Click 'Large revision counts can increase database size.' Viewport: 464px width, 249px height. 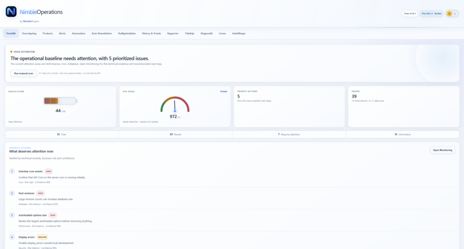[46, 199]
